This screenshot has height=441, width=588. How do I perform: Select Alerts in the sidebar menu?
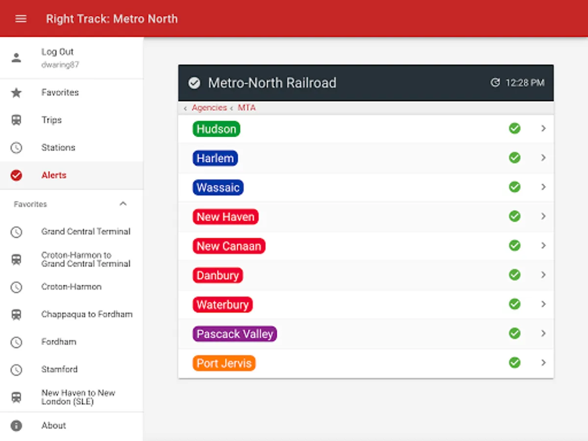tap(54, 175)
